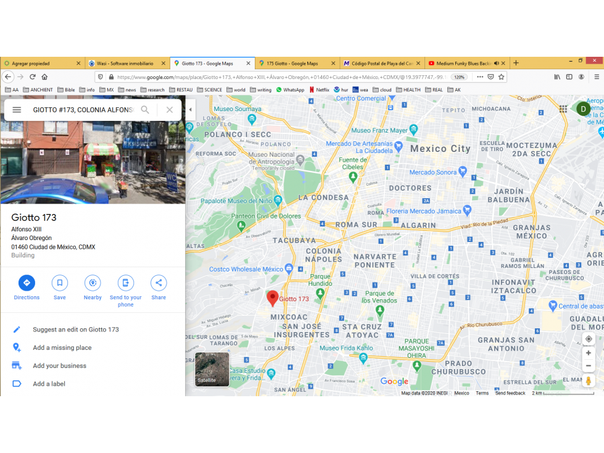This screenshot has height=453, width=604.
Task: Click the Maps search text field
Action: pos(83,110)
